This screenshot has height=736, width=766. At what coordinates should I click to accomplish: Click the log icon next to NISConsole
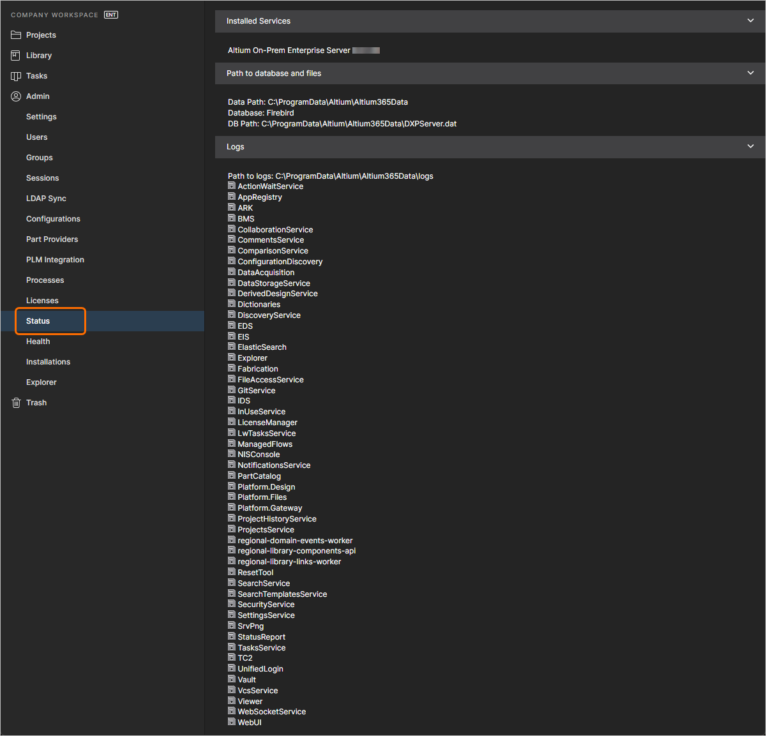(x=231, y=454)
